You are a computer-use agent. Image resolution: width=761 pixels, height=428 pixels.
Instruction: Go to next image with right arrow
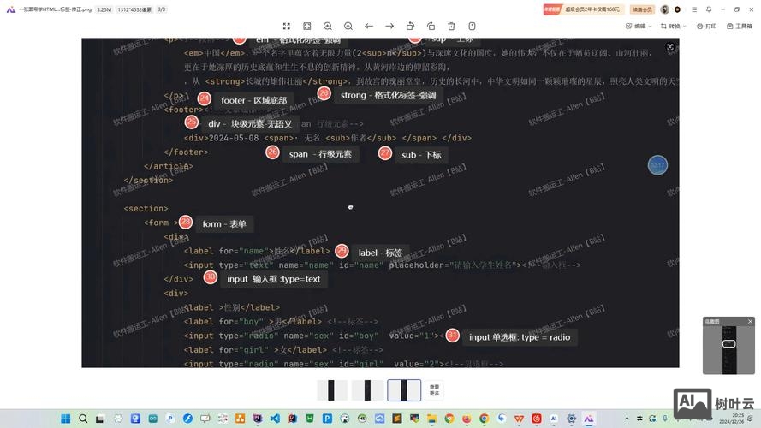(x=389, y=27)
